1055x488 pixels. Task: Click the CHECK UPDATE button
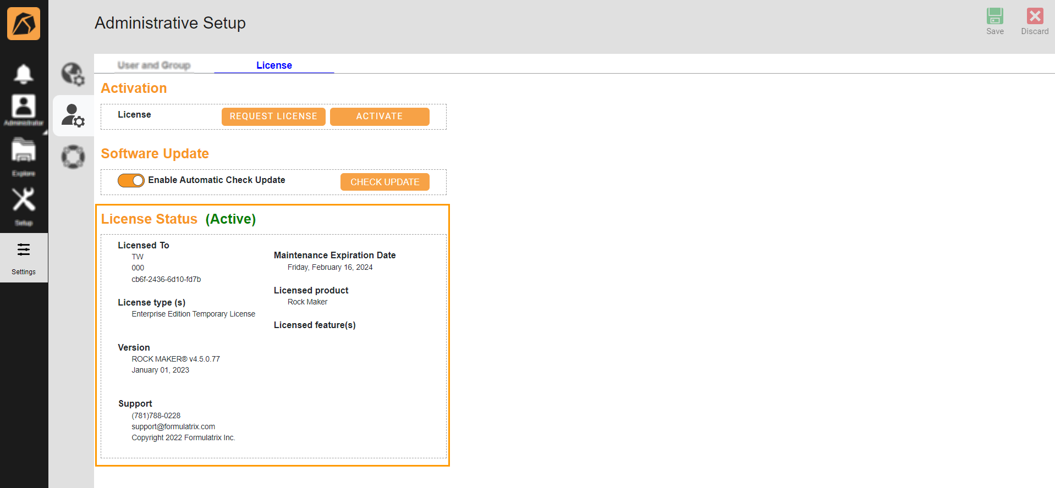tap(385, 182)
